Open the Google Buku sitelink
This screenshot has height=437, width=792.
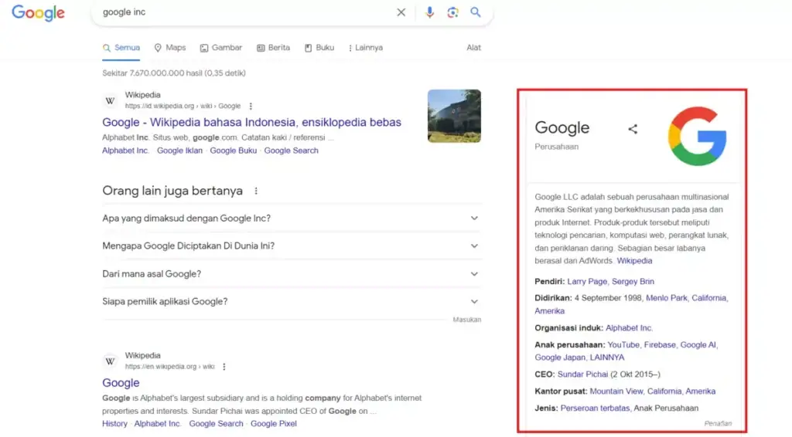pos(233,151)
